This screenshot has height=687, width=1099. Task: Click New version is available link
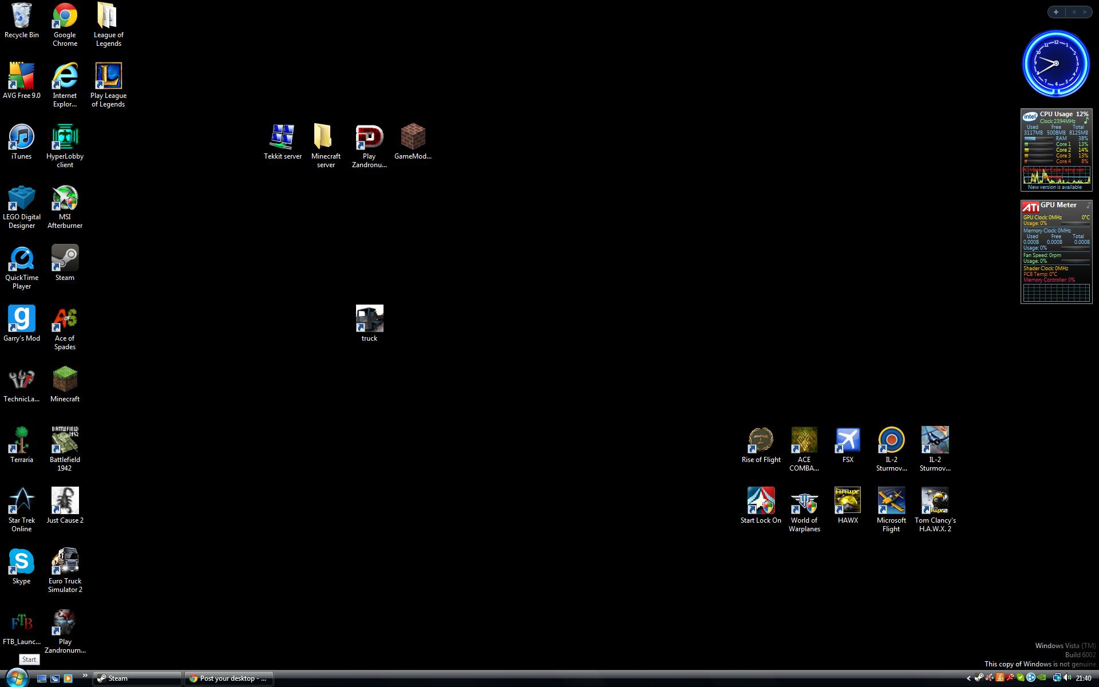point(1055,187)
